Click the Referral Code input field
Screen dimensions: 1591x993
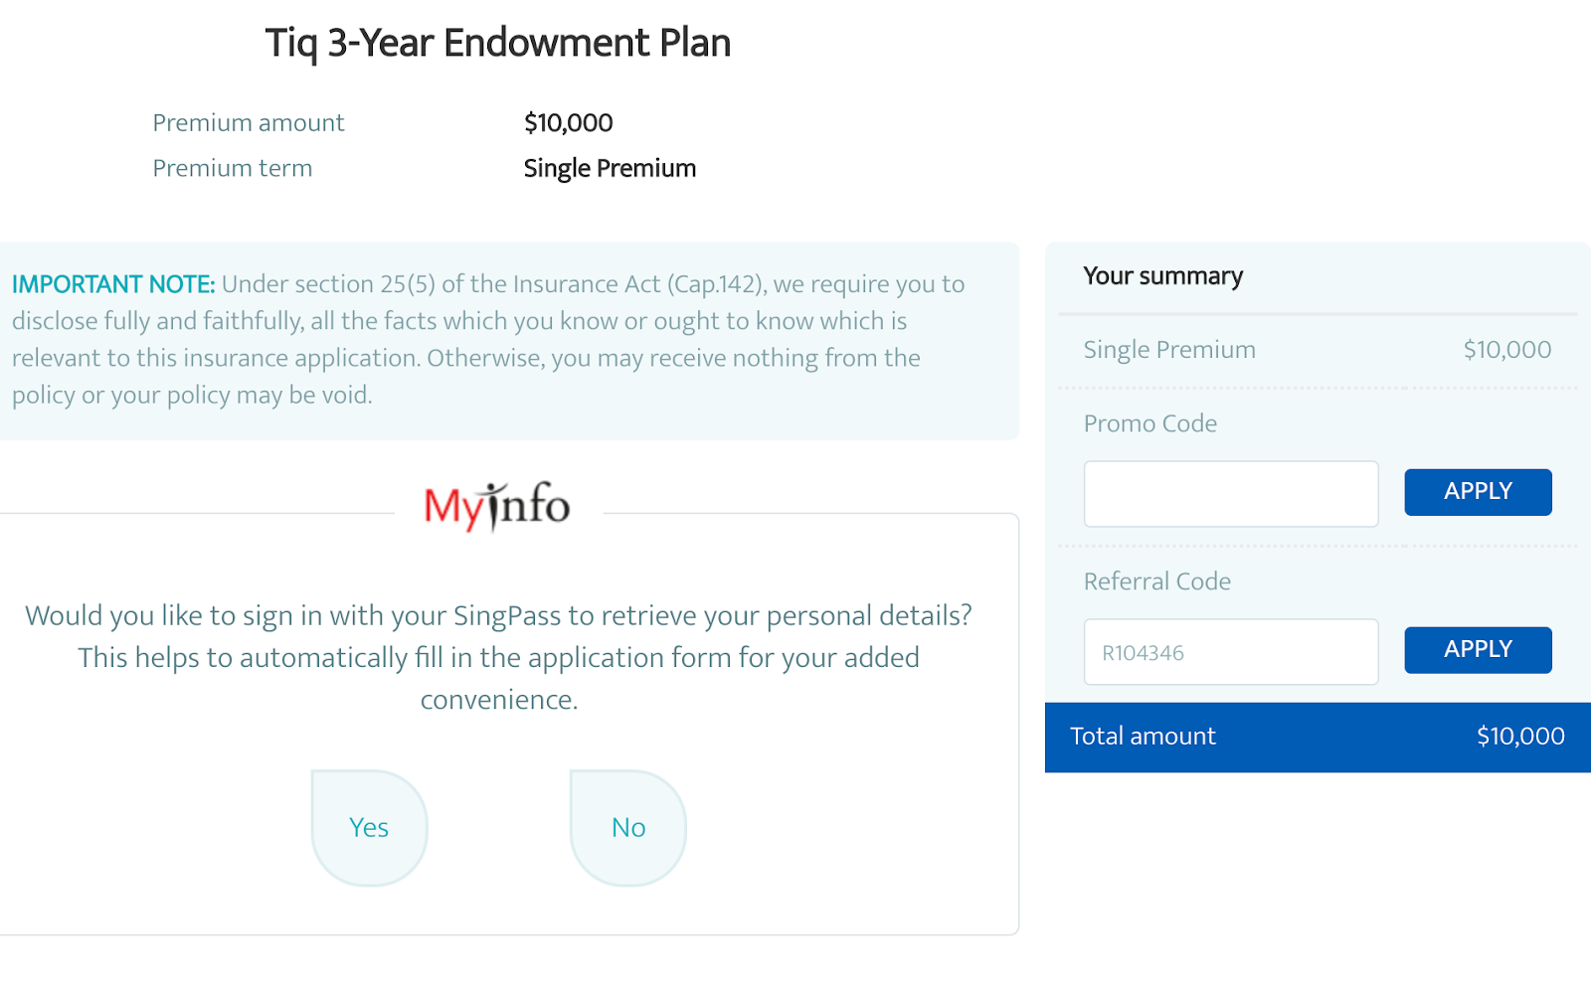[x=1230, y=652]
